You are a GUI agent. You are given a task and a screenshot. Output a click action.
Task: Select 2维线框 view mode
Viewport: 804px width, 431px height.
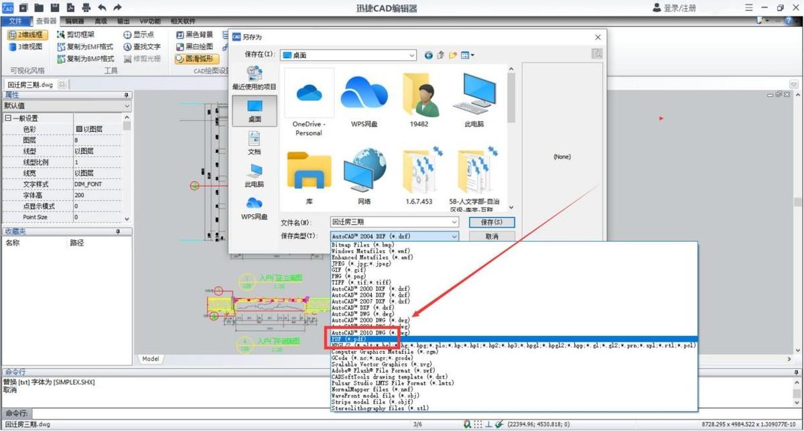pyautogui.click(x=26, y=35)
